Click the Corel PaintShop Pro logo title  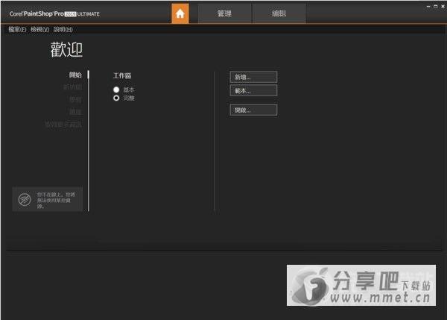54,13
